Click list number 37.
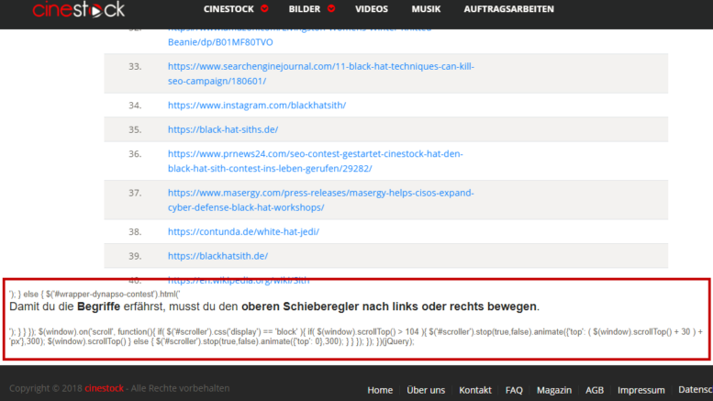Image resolution: width=713 pixels, height=401 pixels. [135, 193]
